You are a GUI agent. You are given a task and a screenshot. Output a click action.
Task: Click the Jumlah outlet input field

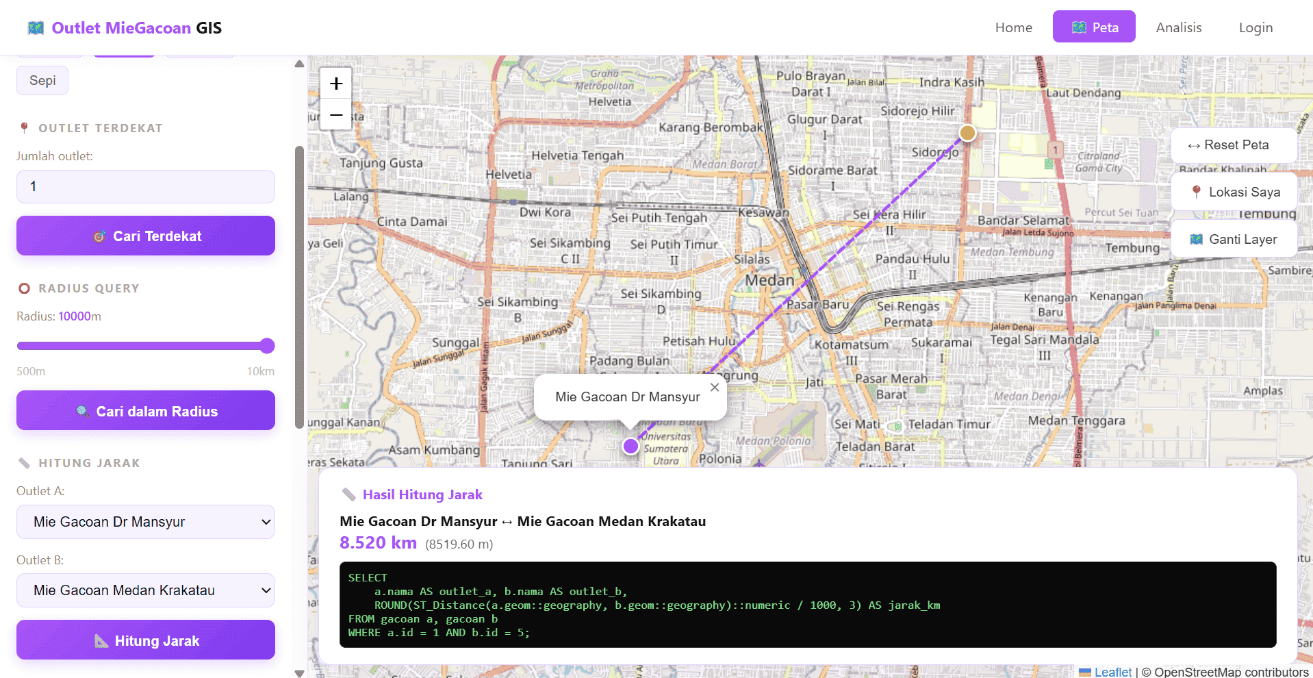coord(146,186)
